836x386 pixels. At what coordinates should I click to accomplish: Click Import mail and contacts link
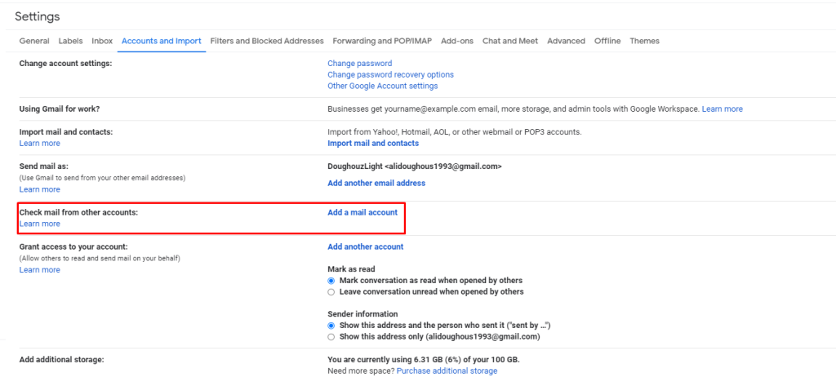(x=373, y=144)
